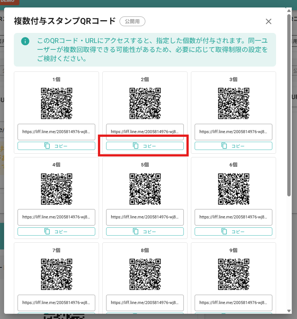Screen dimensions: 297x319
Task: Select the URL field under 6個
Action: (x=233, y=217)
